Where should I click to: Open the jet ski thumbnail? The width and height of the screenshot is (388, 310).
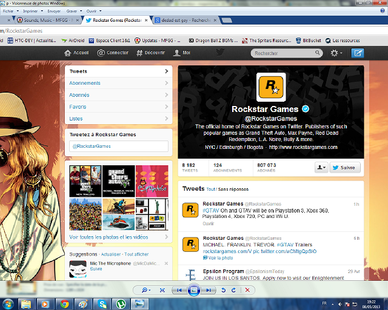[x=119, y=222]
